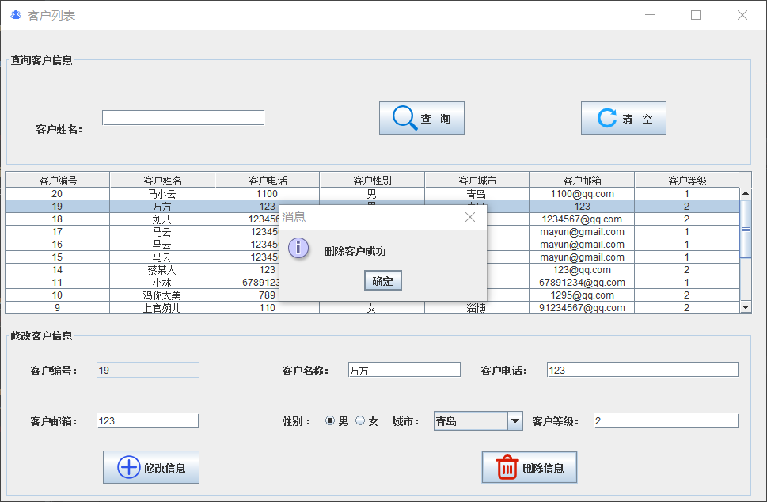Select the 男 radio button
Image resolution: width=767 pixels, height=502 pixels.
pos(330,420)
